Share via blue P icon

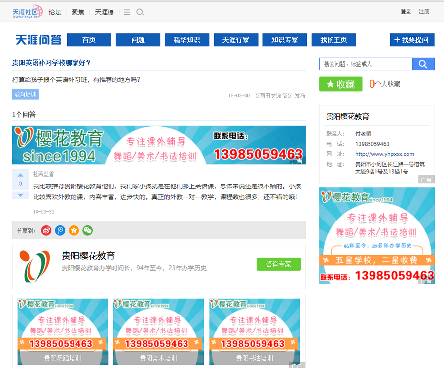(60, 230)
